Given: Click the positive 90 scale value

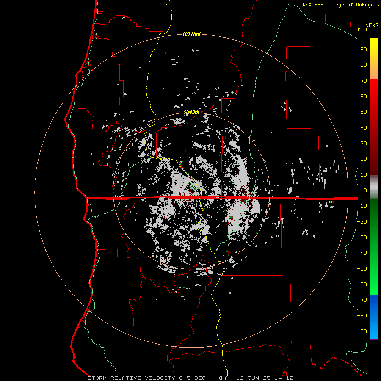Looking at the screenshot, I should point(364,50).
